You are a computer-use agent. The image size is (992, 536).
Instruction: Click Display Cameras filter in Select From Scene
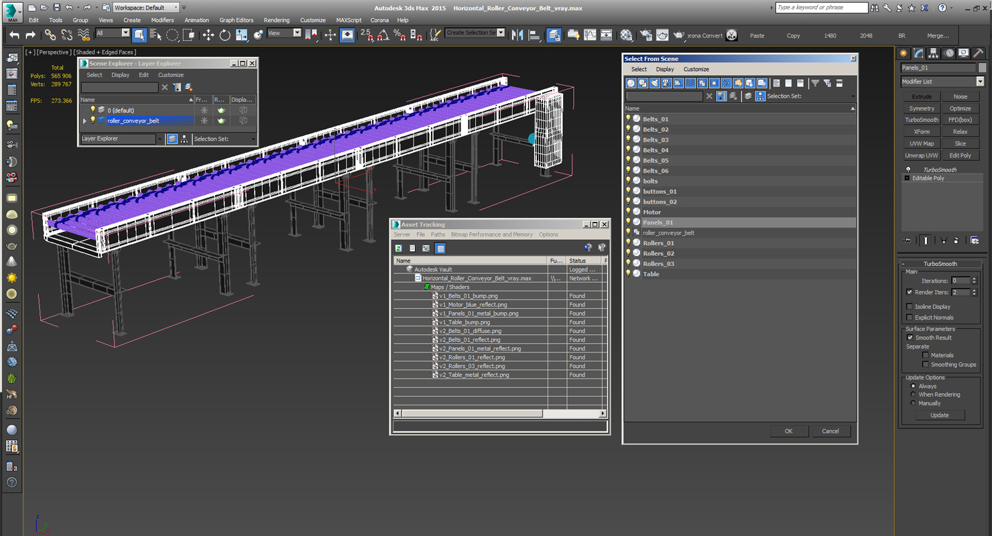click(666, 83)
